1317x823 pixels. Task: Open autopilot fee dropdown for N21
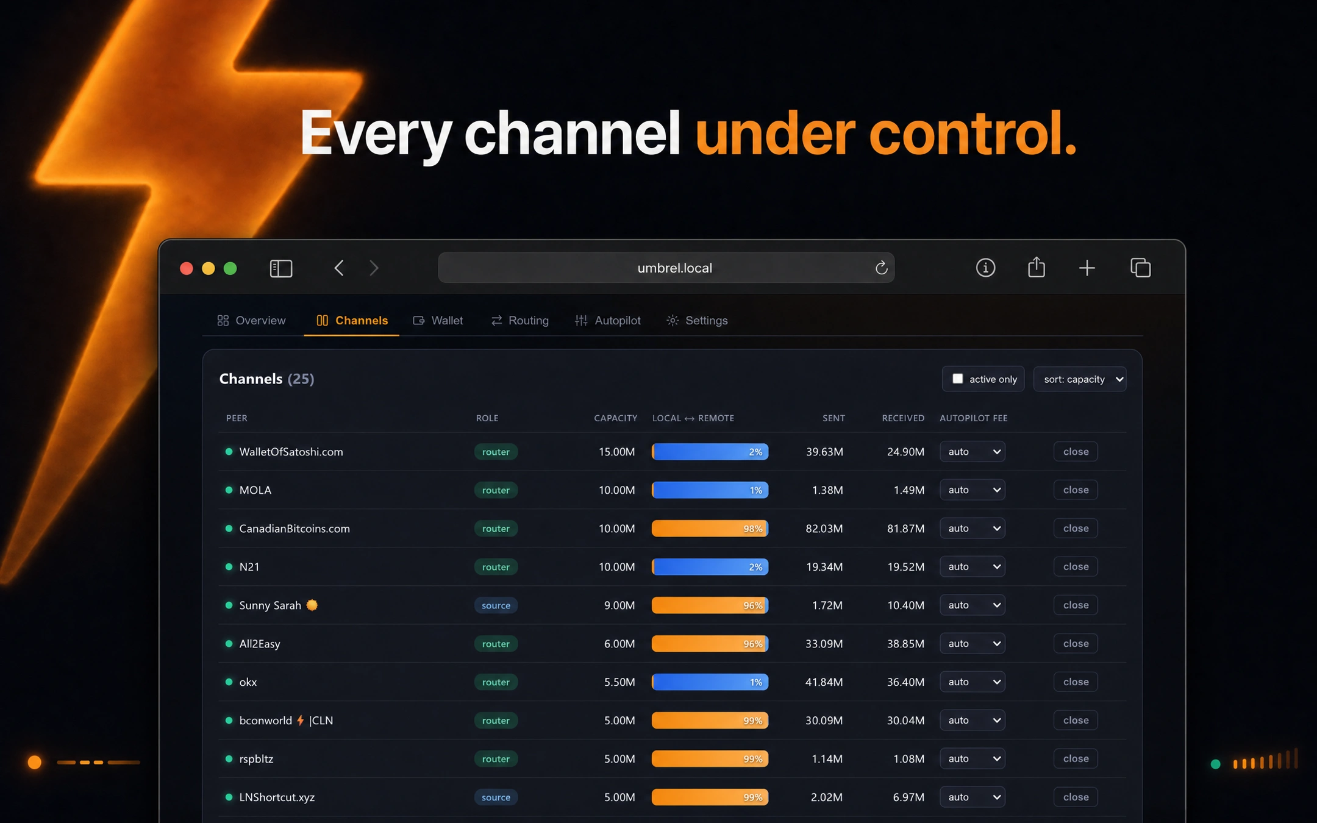tap(972, 567)
